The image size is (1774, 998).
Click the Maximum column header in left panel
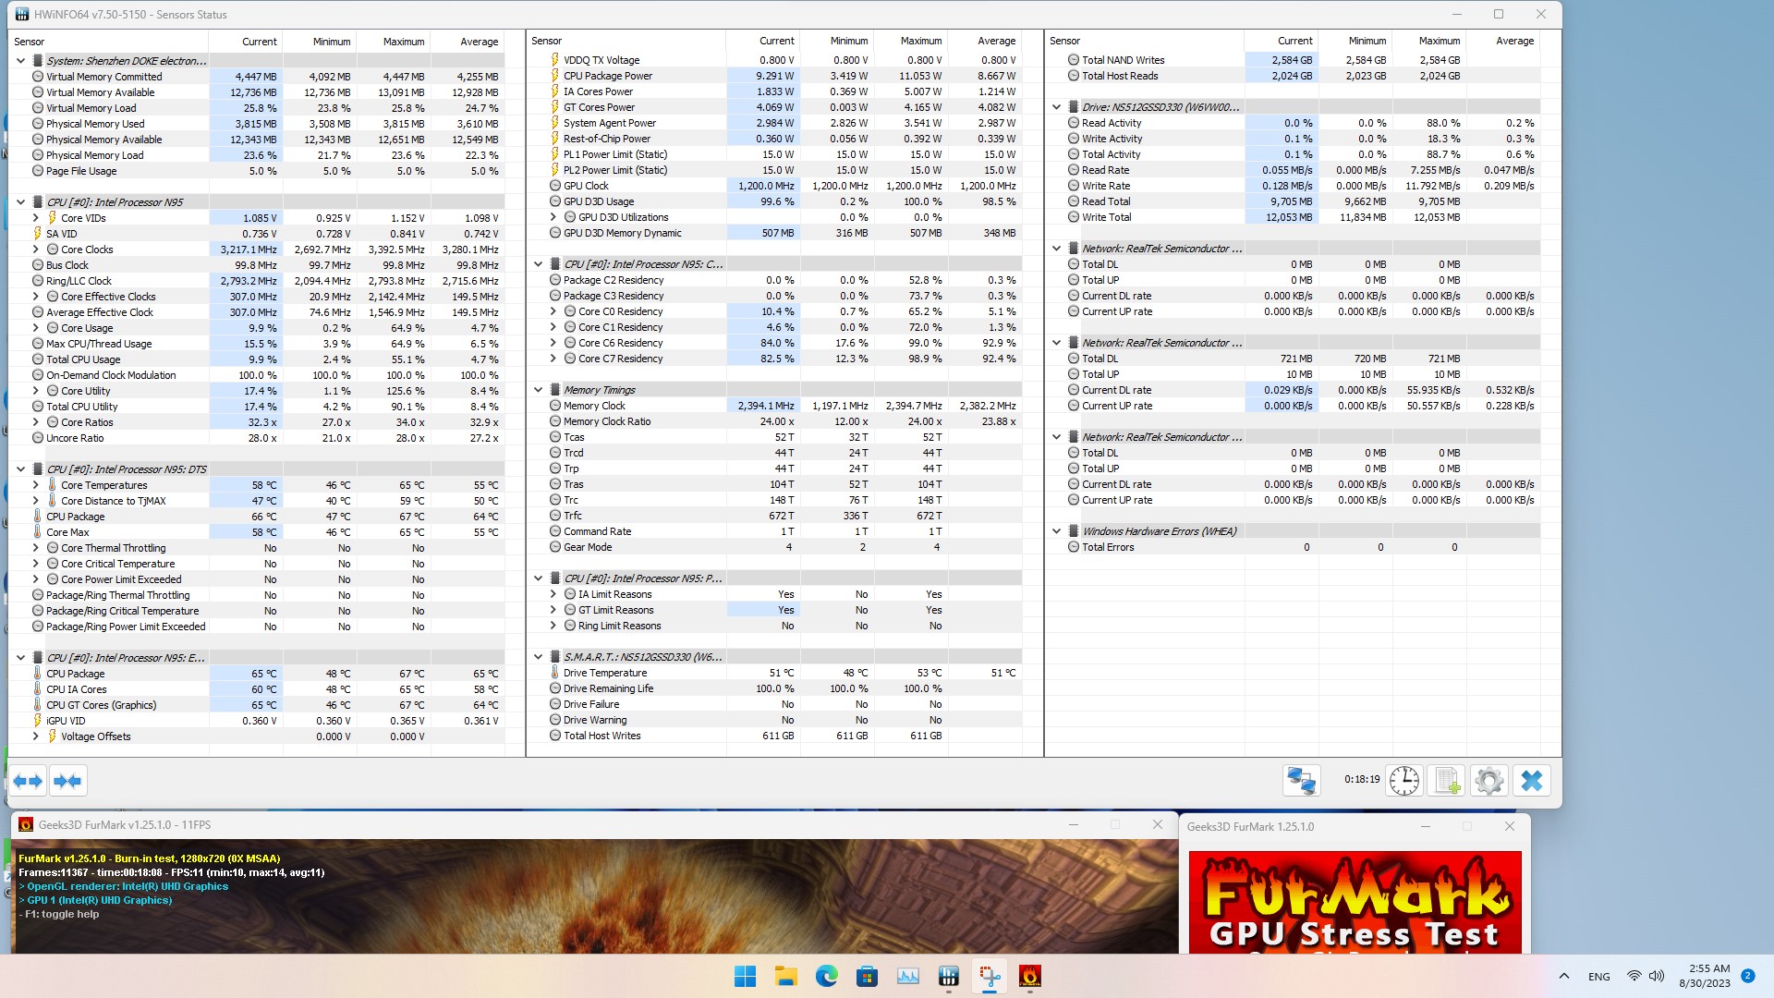403,42
